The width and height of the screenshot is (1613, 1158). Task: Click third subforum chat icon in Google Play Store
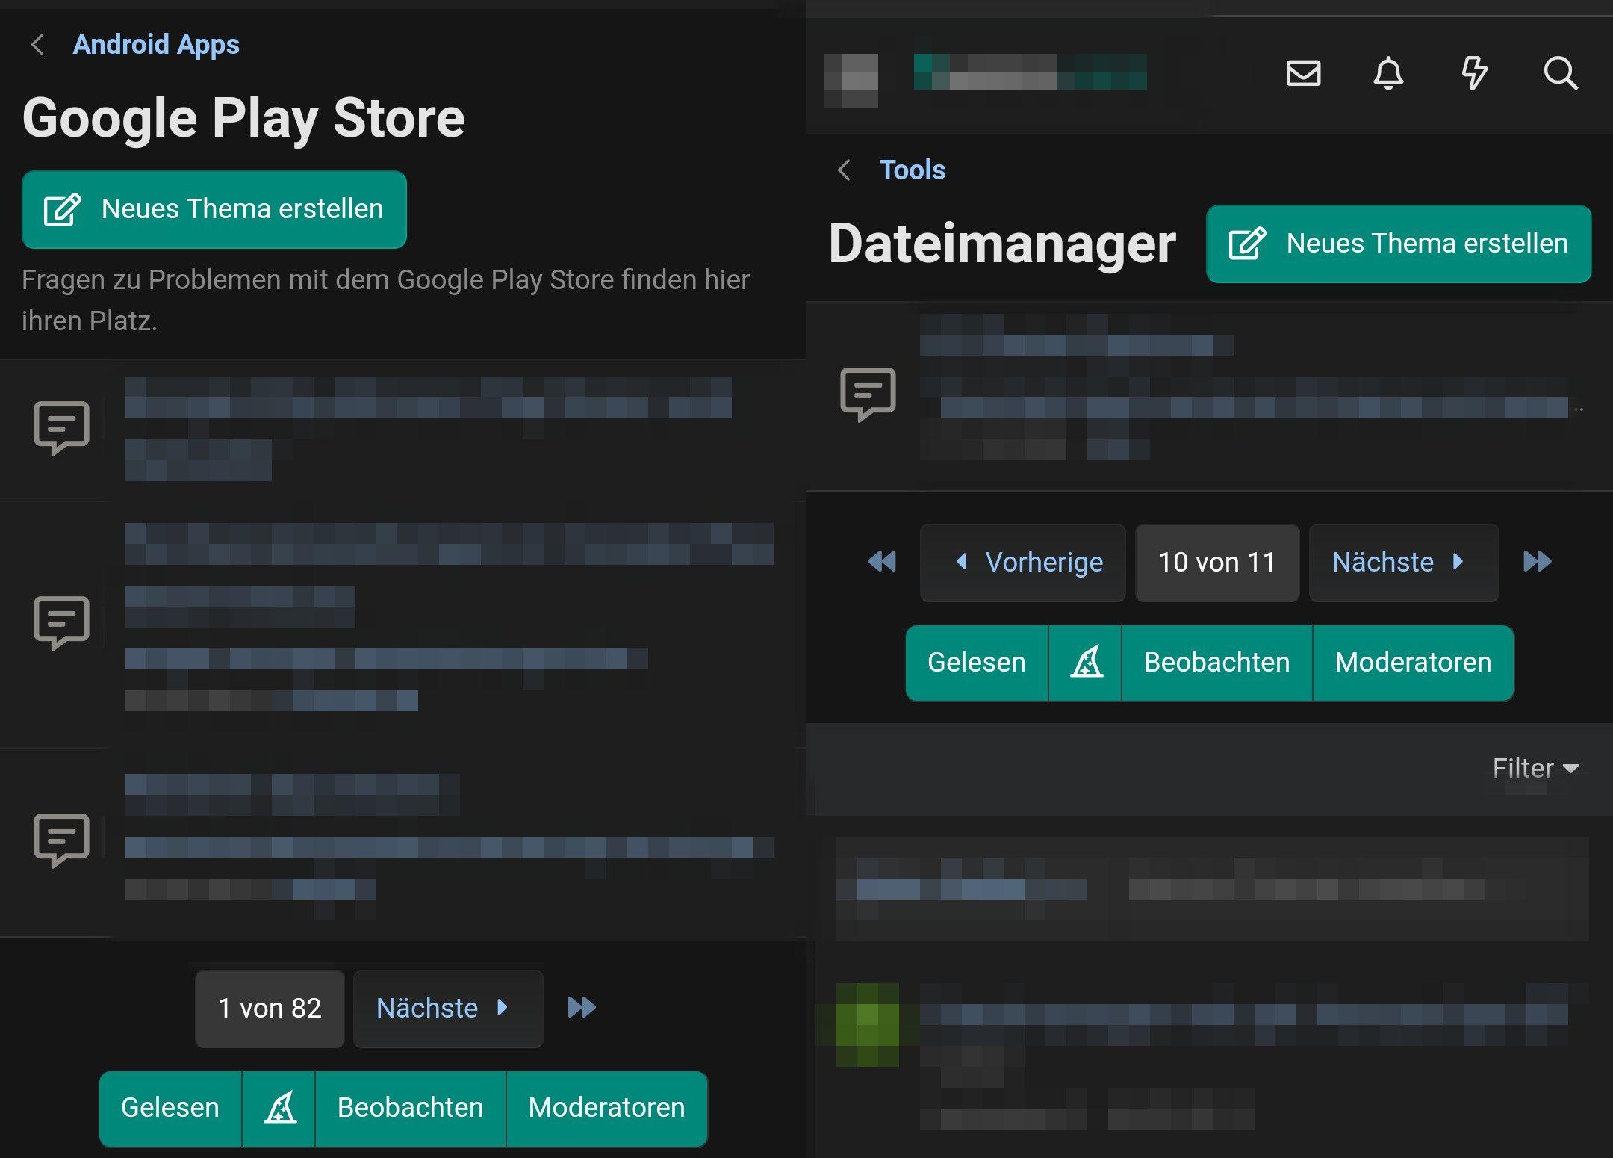pyautogui.click(x=62, y=840)
